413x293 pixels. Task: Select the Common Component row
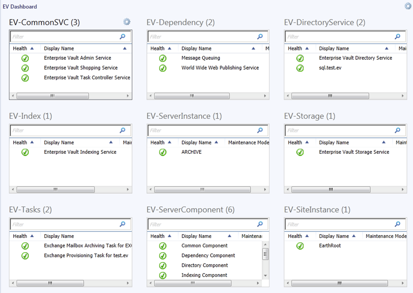point(205,246)
